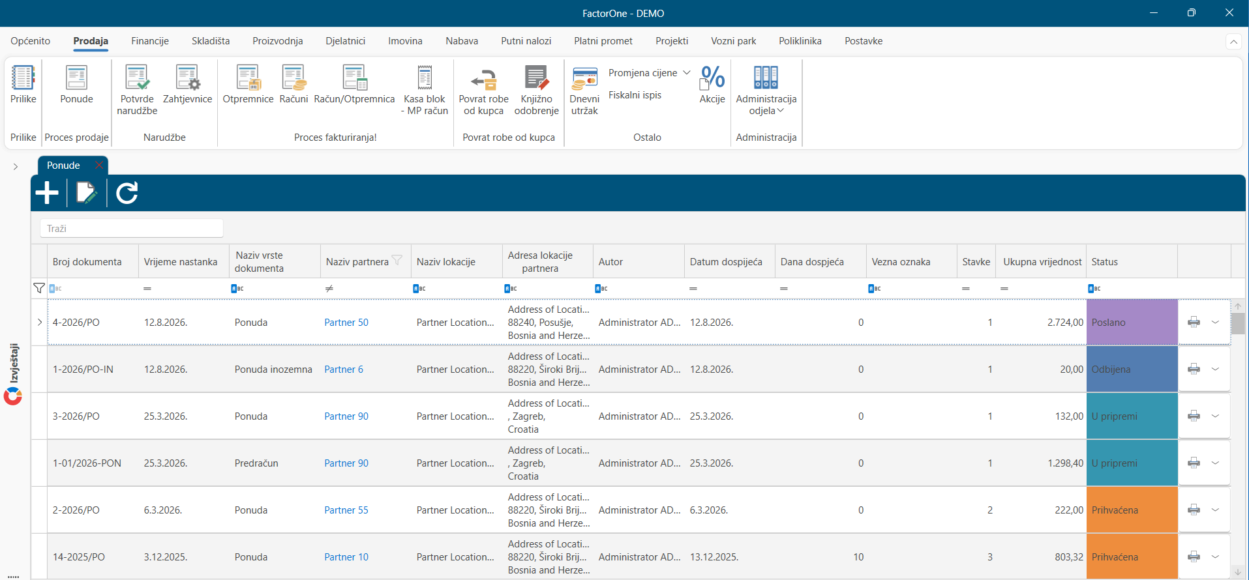Viewport: 1249px width, 580px height.
Task: Open the Nabava ribbon tab
Action: point(462,41)
